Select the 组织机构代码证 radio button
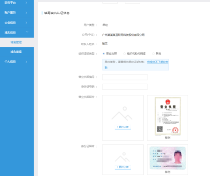This screenshot has width=210, height=176. 124,54
